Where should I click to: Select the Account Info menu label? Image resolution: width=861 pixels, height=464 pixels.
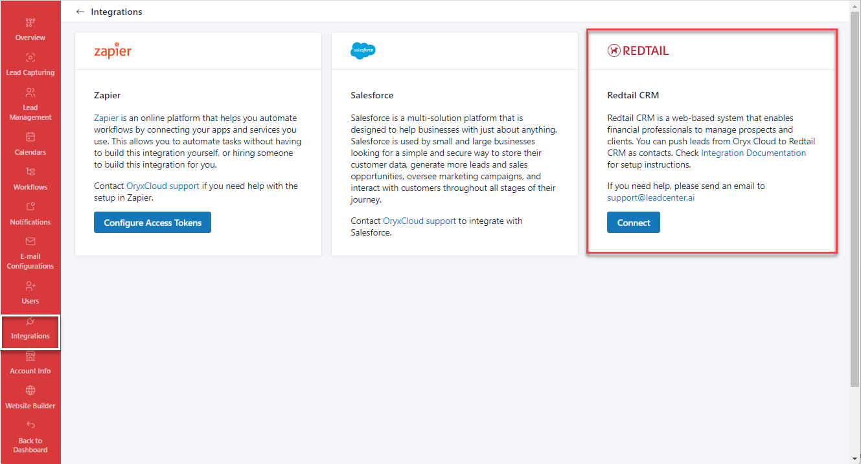click(30, 371)
